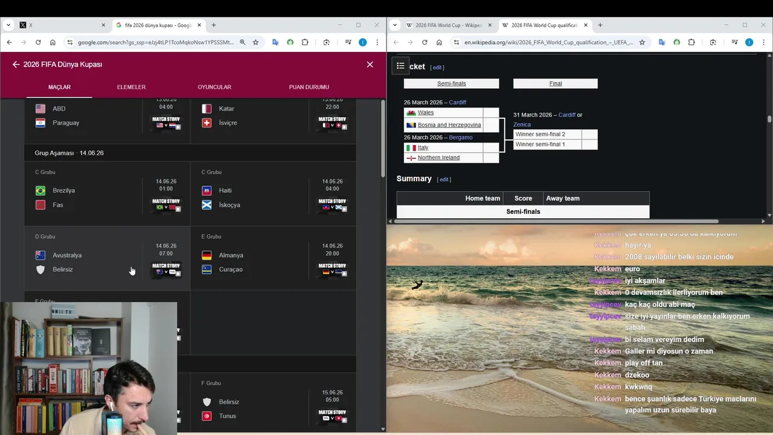
Task: Open the Wales link in bracket
Action: (426, 112)
